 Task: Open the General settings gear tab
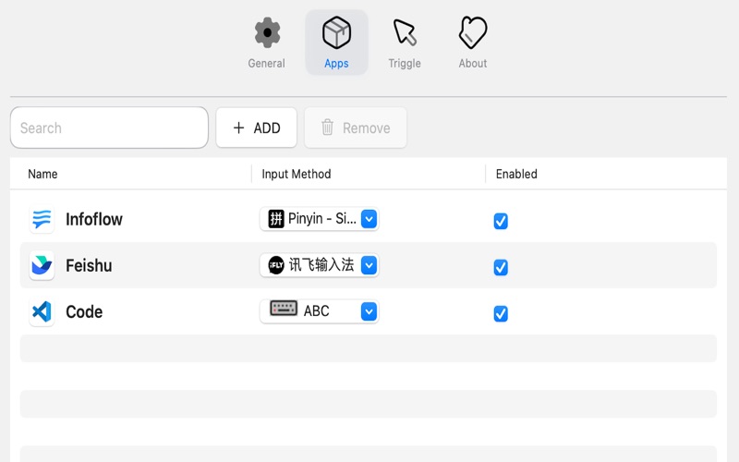point(266,43)
